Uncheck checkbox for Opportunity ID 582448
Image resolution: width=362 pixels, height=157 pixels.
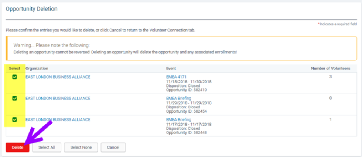click(x=14, y=119)
